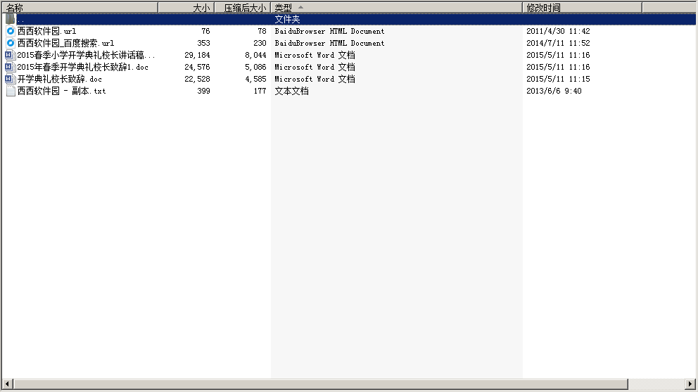Click date 2011/4/30 11:42
The height and width of the screenshot is (392, 698).
558,31
